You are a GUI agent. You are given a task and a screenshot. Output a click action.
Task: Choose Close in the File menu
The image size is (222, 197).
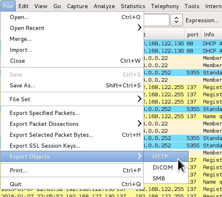point(72,61)
